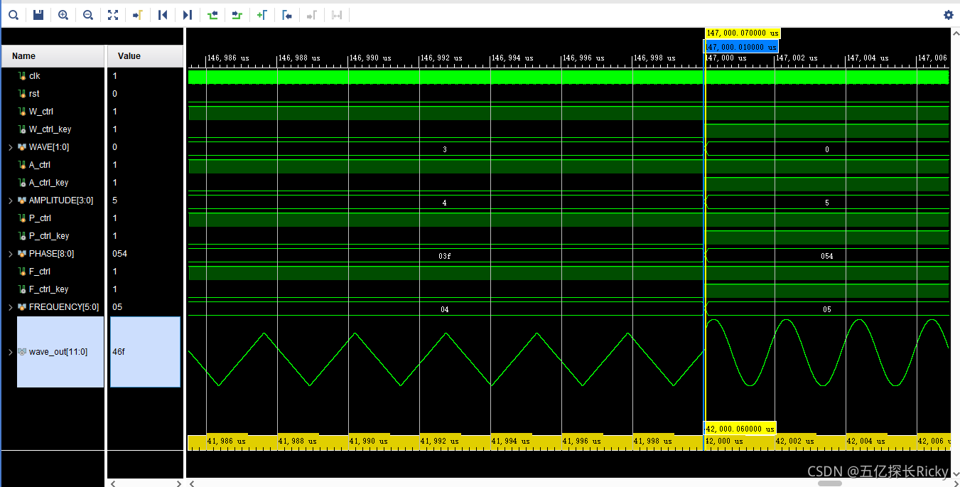Click the PHASE value 054
960x487 pixels.
tap(120, 254)
